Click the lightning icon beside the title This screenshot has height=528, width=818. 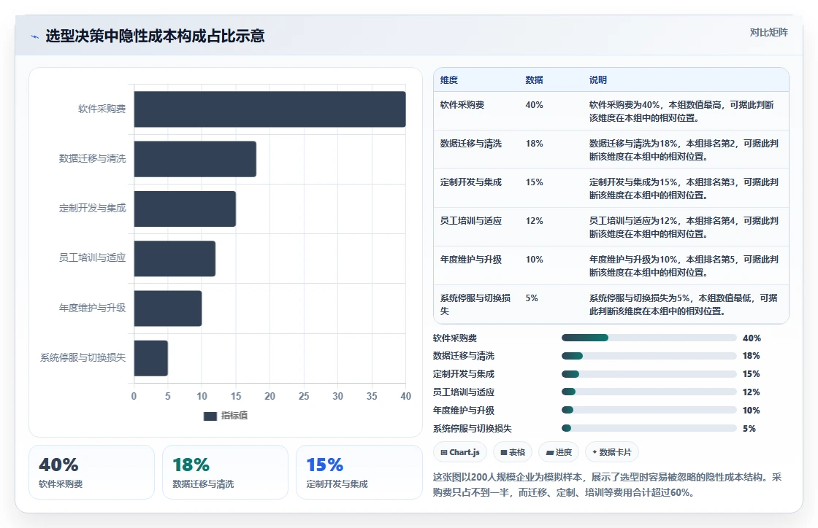[35, 36]
